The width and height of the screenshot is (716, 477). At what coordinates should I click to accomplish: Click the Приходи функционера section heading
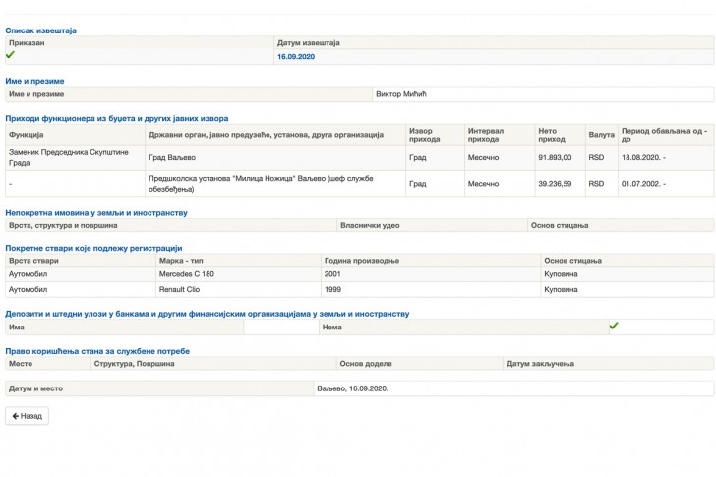(x=117, y=118)
